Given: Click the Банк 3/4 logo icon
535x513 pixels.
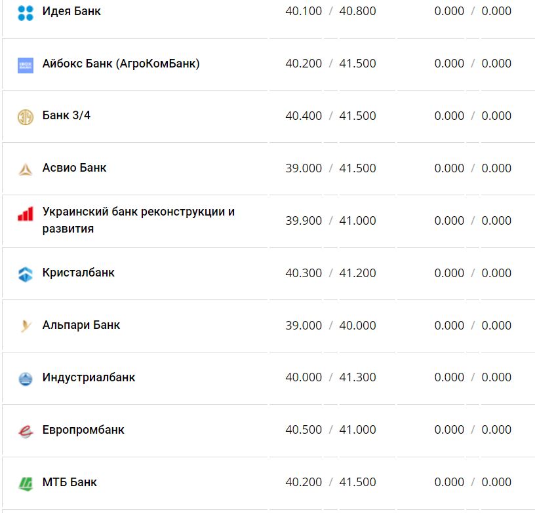Looking at the screenshot, I should tap(25, 117).
